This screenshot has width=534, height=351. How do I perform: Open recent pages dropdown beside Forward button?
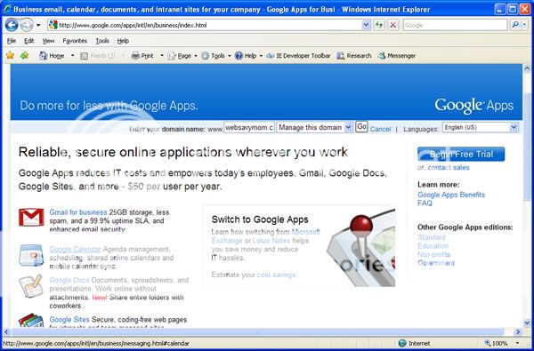coord(38,25)
